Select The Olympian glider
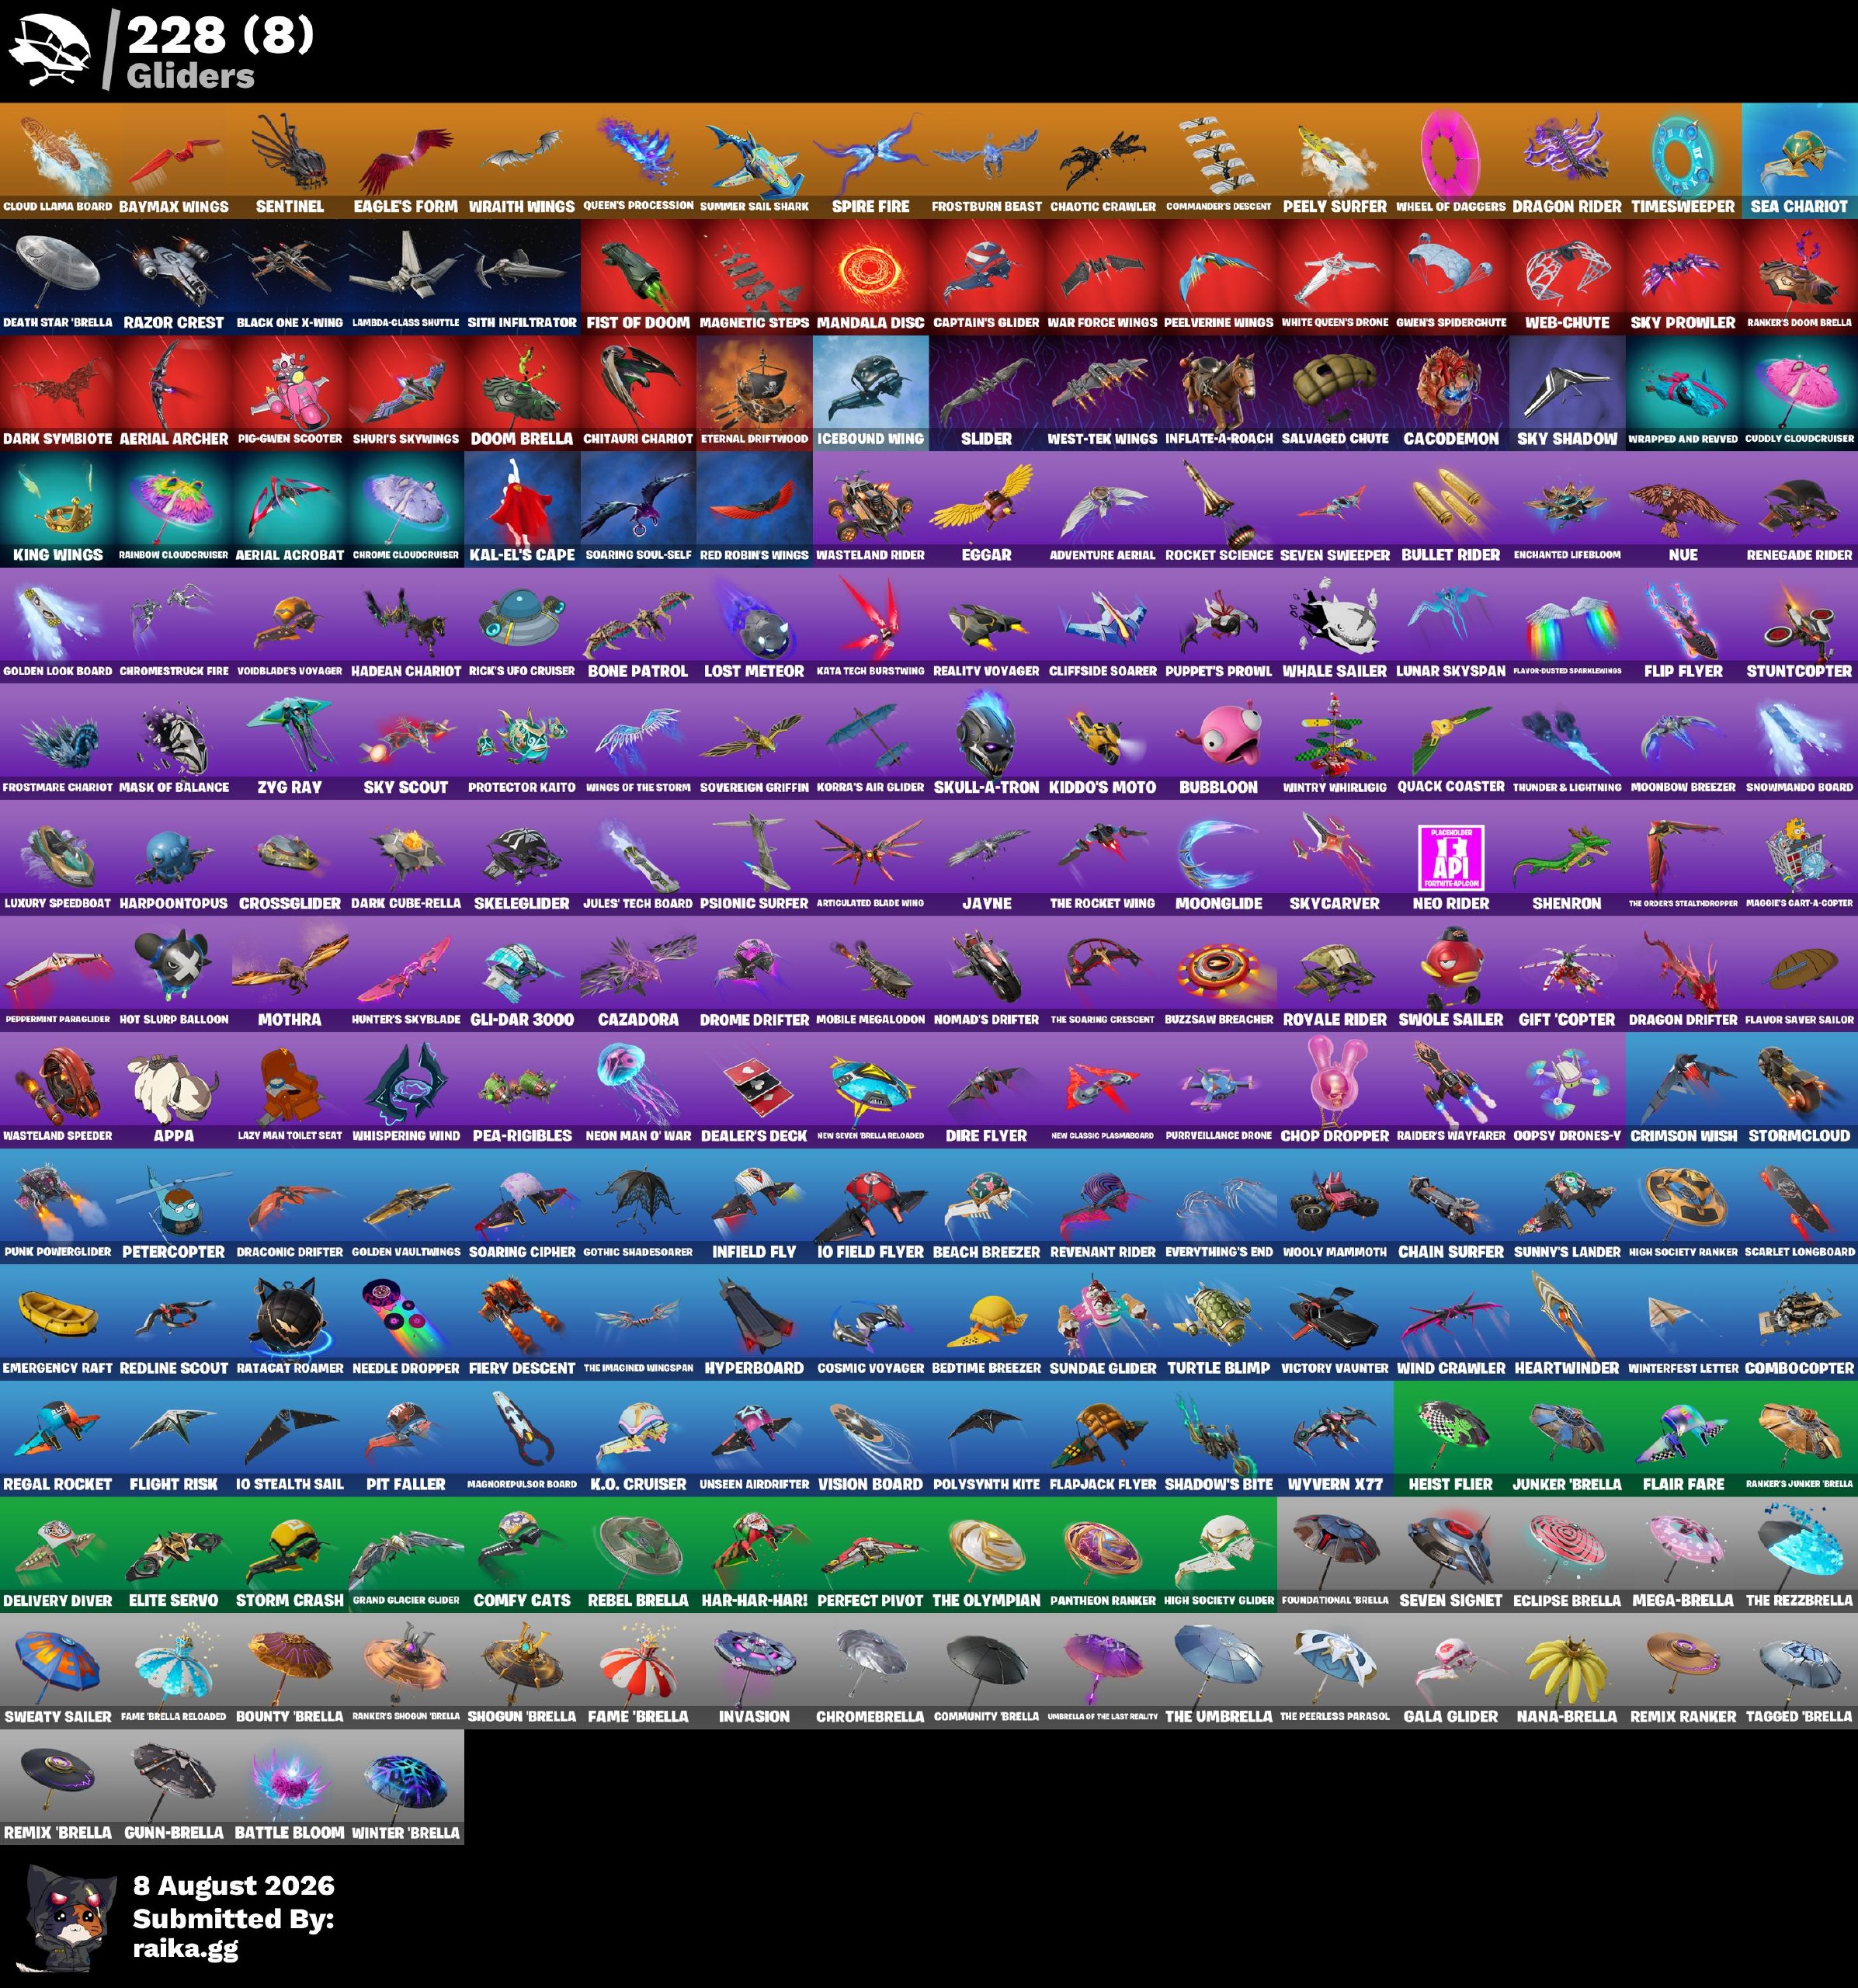This screenshot has height=1988, width=1858. pyautogui.click(x=987, y=1553)
